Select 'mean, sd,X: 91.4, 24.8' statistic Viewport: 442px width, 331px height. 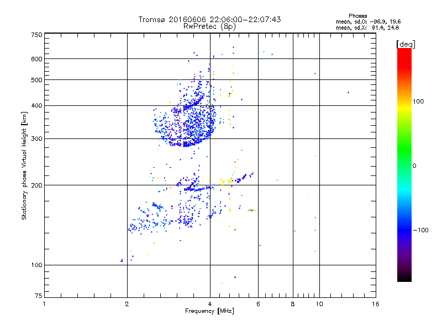click(367, 28)
